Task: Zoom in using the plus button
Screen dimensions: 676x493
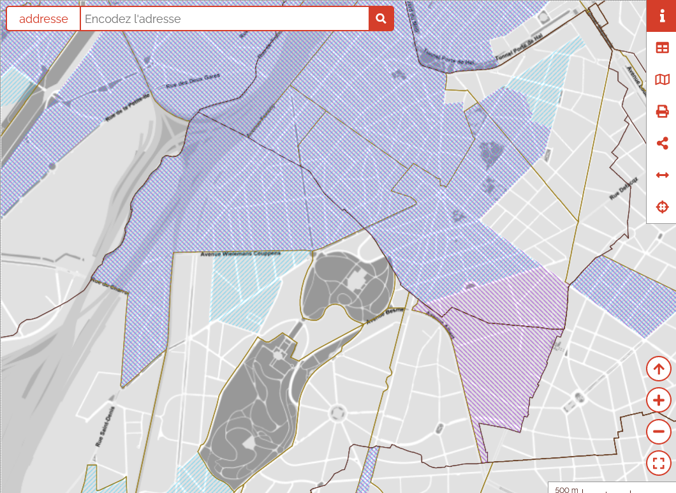Action: 659,401
